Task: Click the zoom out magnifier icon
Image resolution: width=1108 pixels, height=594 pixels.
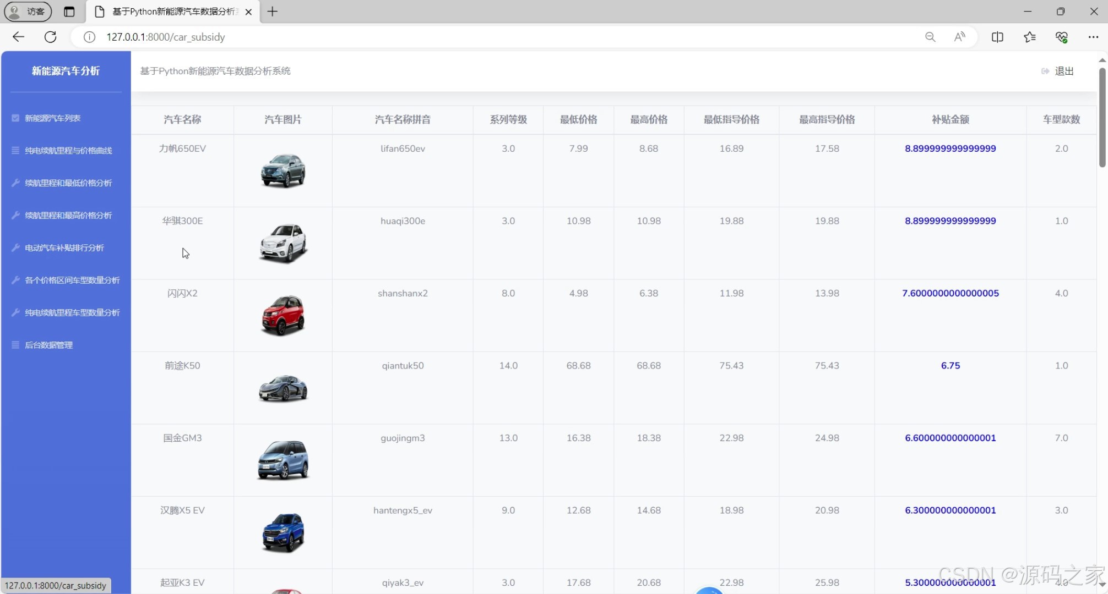Action: 930,37
